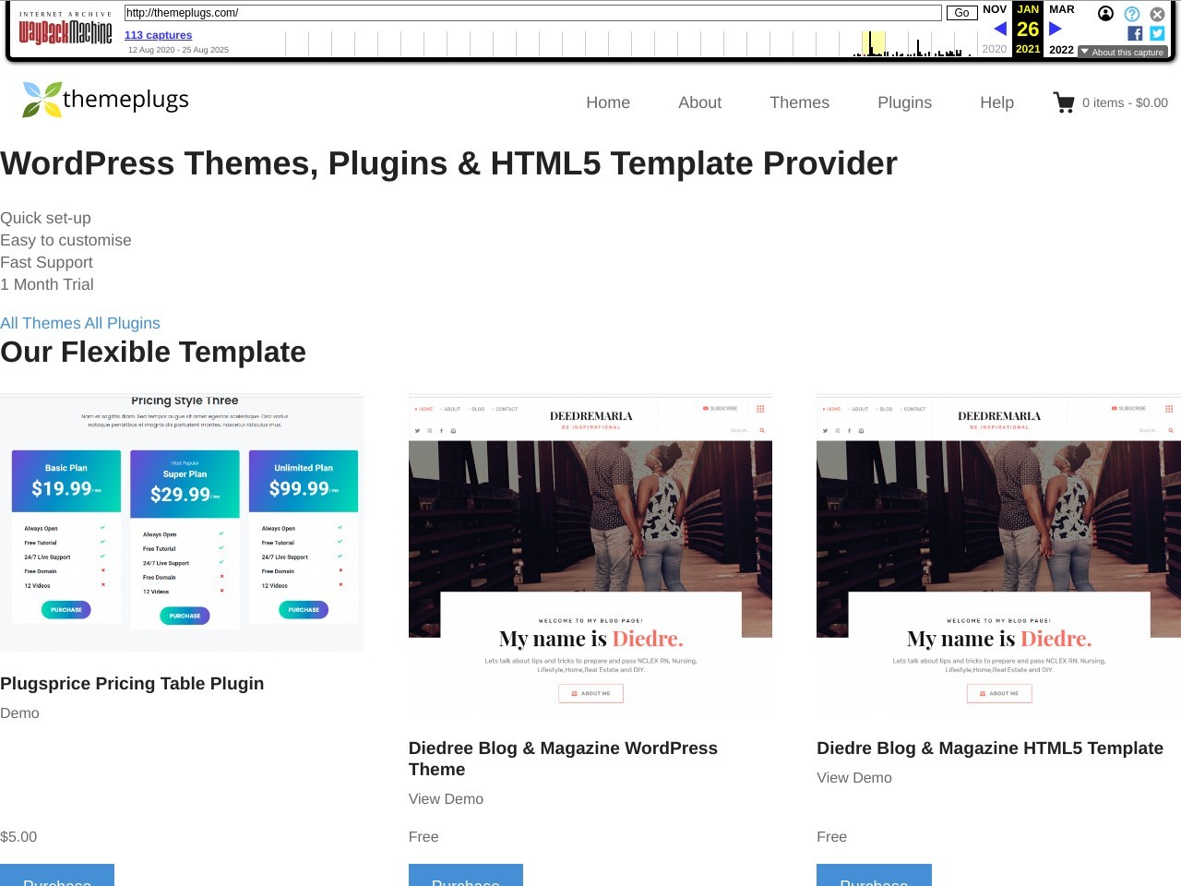
Task: Expand About this capture dropdown
Action: (1123, 53)
